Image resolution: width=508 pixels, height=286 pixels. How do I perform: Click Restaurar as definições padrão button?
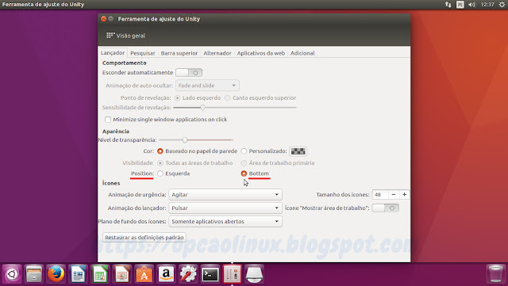(x=144, y=238)
